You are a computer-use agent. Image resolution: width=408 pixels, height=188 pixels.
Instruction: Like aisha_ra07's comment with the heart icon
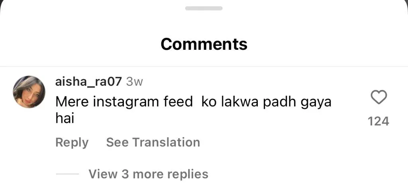pyautogui.click(x=379, y=97)
